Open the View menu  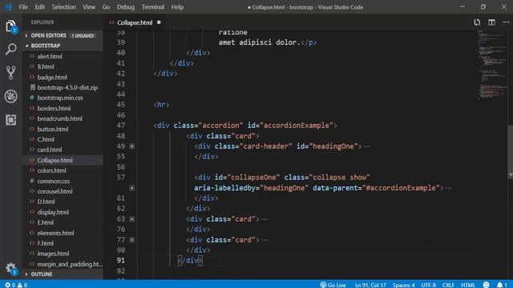(x=89, y=7)
